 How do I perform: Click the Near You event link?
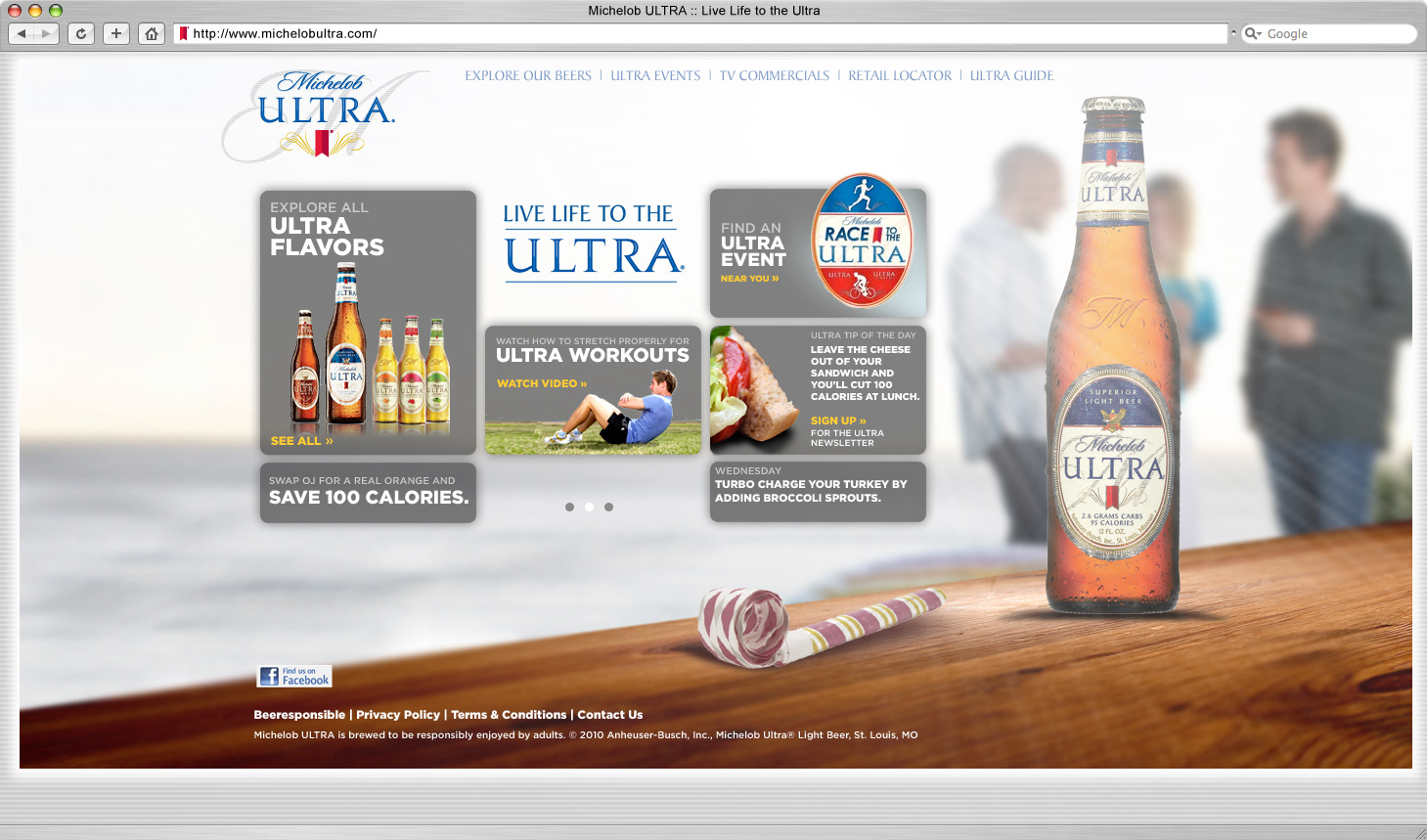pos(750,279)
